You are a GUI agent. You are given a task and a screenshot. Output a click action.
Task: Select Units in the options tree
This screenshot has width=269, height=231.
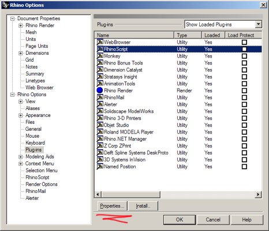coord(31,39)
